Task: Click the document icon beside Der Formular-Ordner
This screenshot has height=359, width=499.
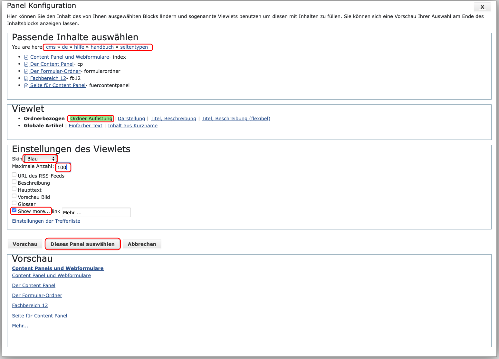Action: point(26,72)
